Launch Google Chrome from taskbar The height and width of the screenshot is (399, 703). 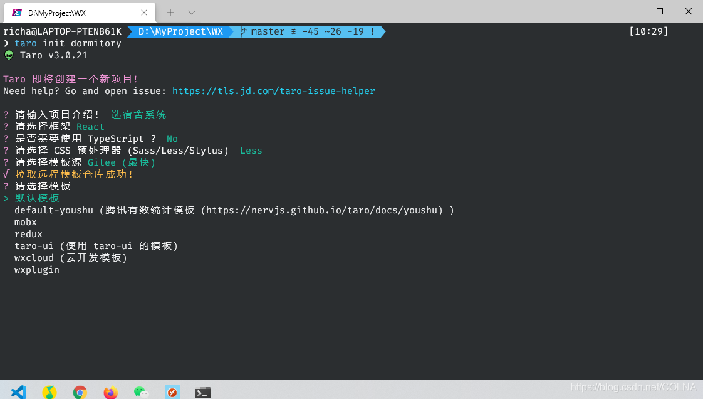point(80,392)
